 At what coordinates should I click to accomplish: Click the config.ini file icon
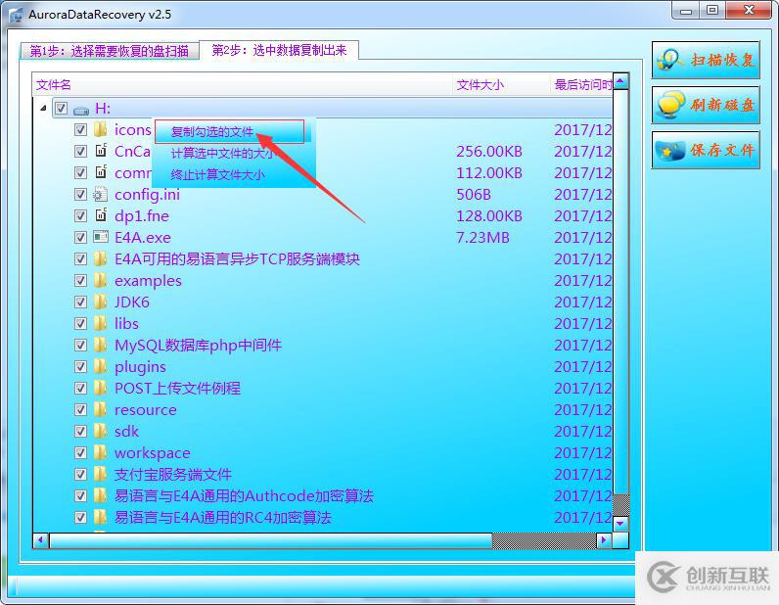click(100, 194)
